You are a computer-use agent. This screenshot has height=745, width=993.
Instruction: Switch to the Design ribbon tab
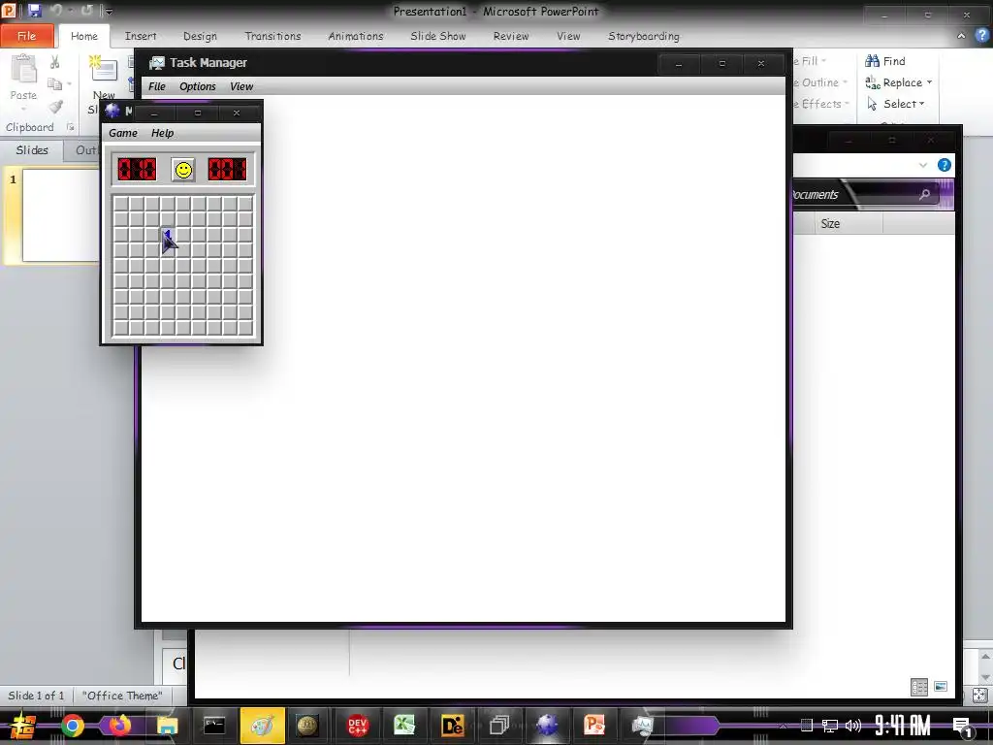coord(200,36)
